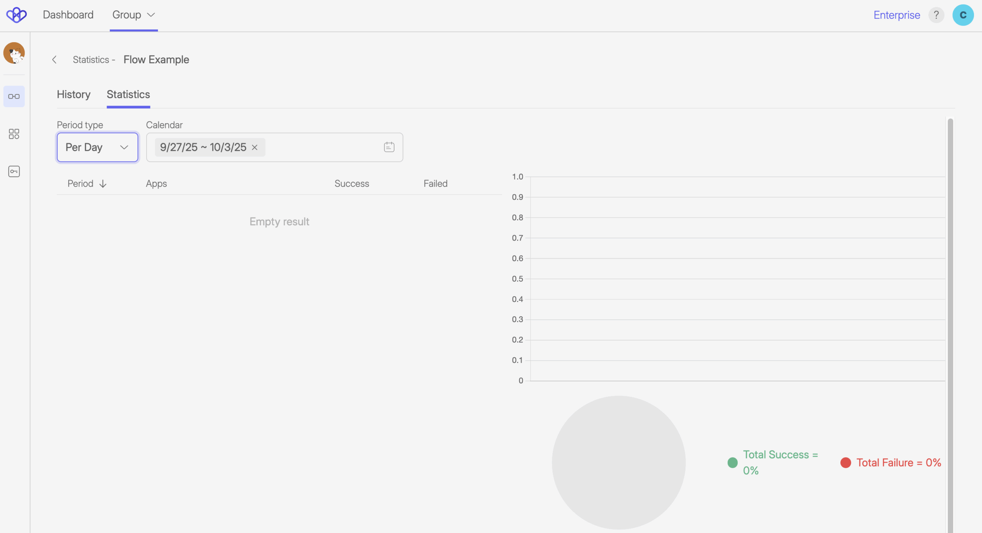Open the user profile avatar C

pos(962,15)
